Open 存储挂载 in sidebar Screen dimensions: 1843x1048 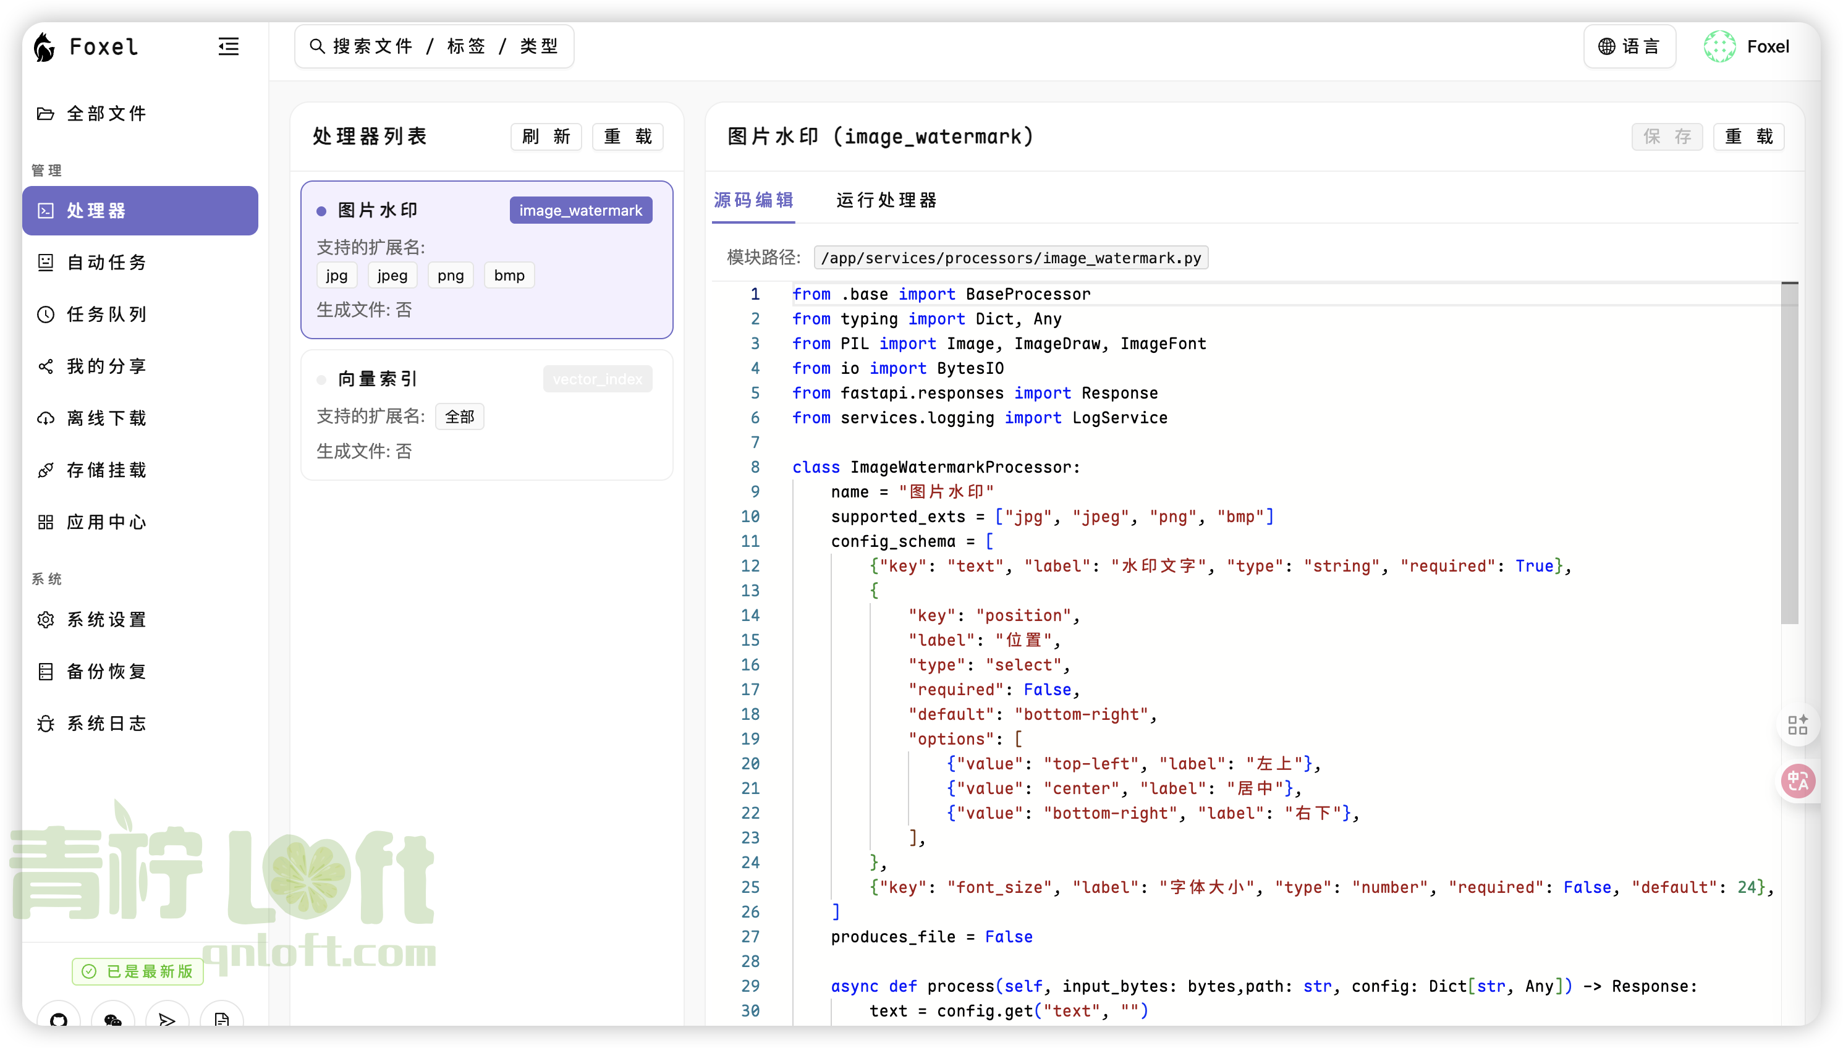click(x=106, y=470)
